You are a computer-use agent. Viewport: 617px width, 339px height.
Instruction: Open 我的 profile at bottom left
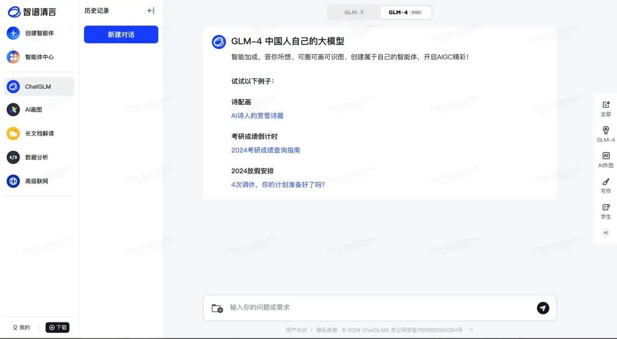click(x=21, y=327)
